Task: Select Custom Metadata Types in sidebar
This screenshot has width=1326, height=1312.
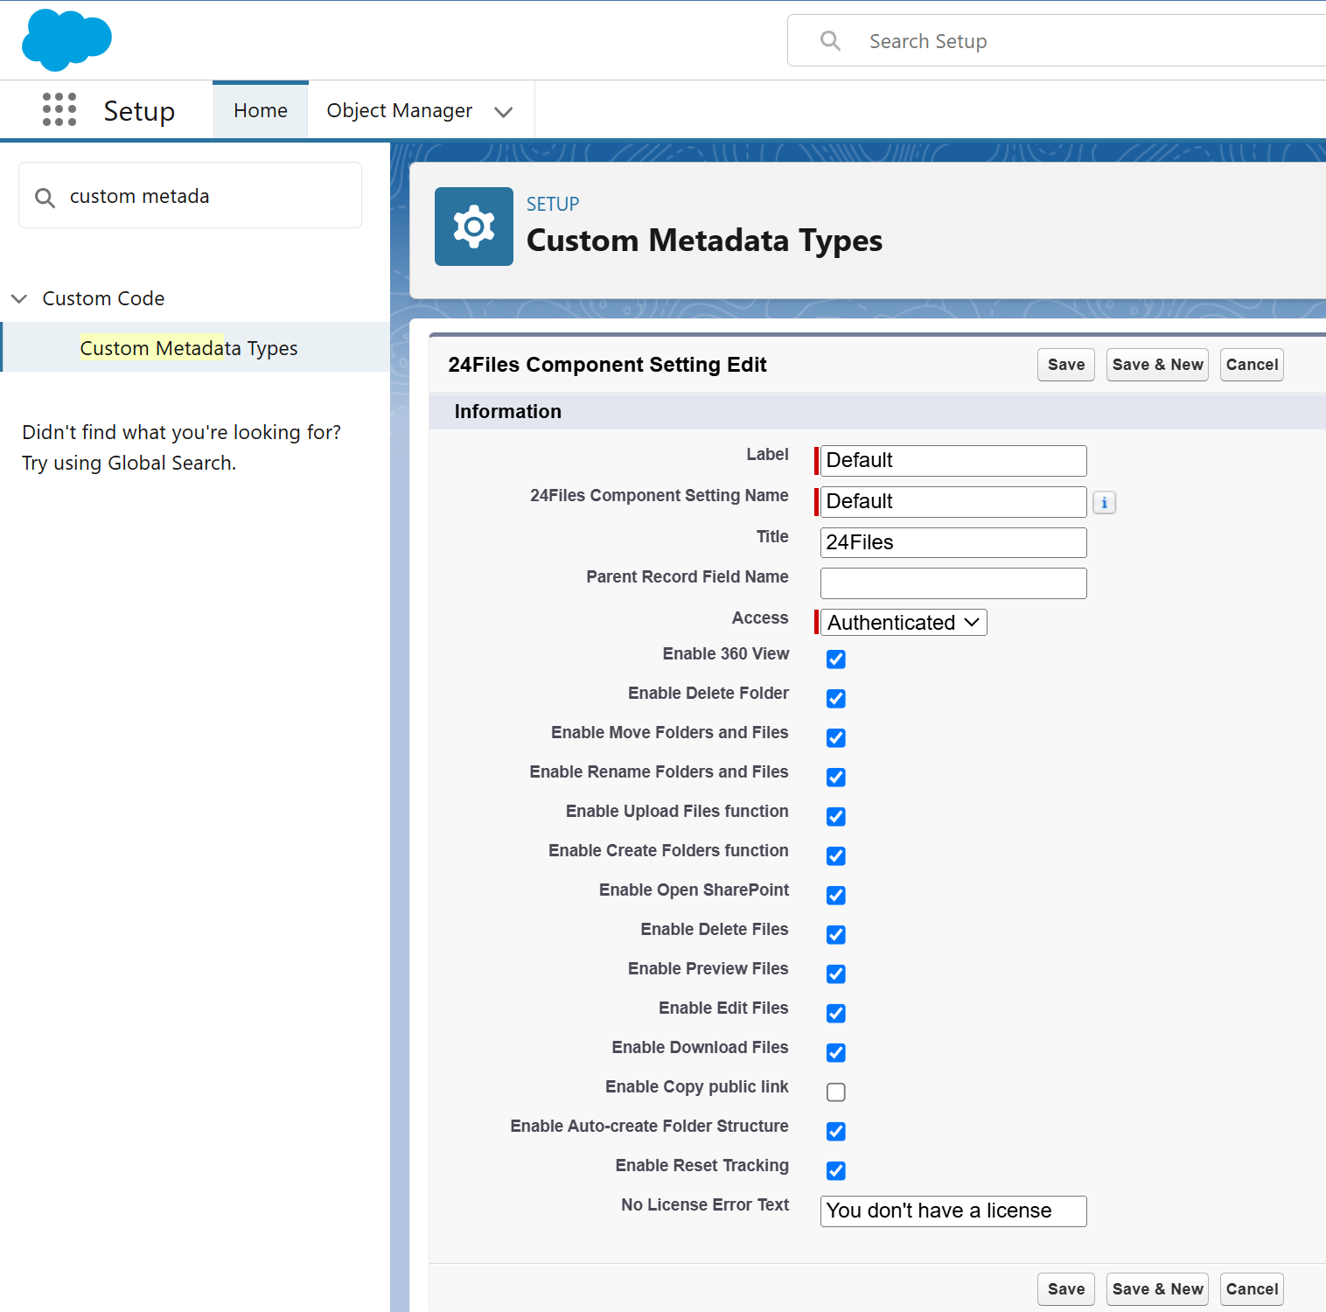Action: (x=189, y=348)
